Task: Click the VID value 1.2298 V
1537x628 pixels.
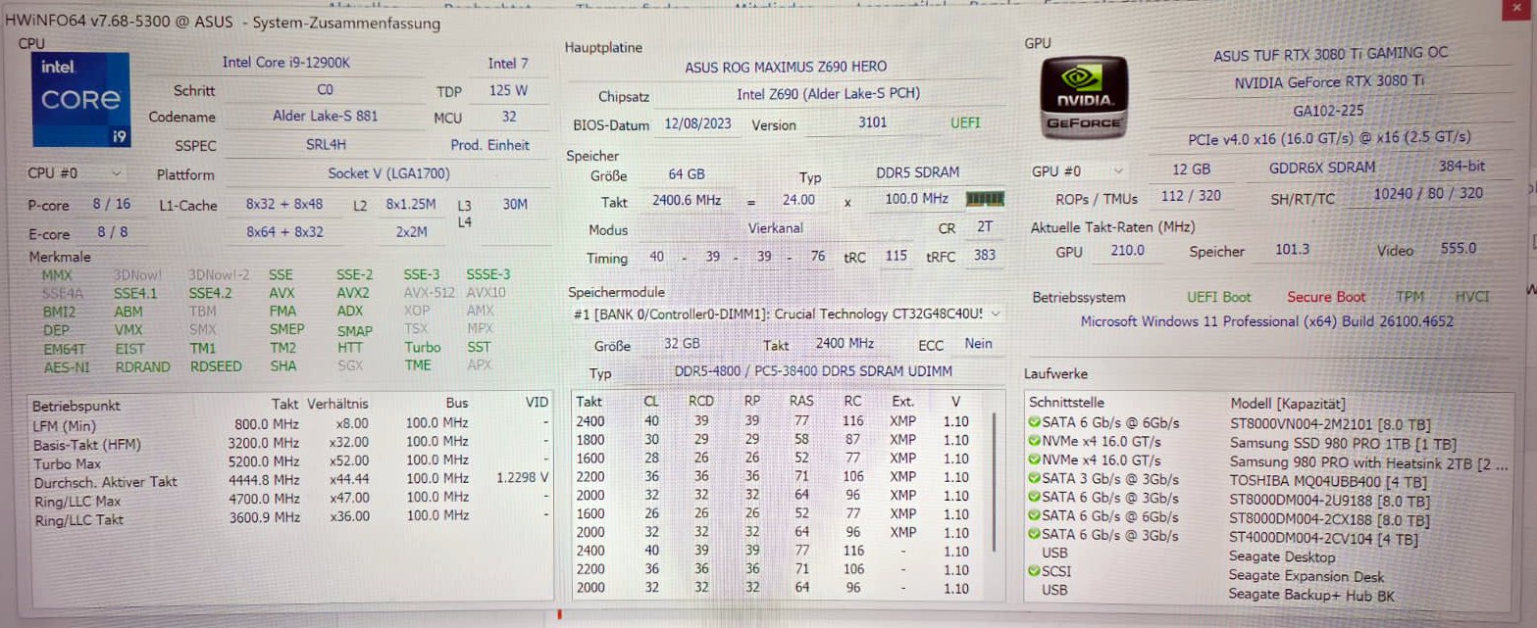Action: pyautogui.click(x=522, y=478)
